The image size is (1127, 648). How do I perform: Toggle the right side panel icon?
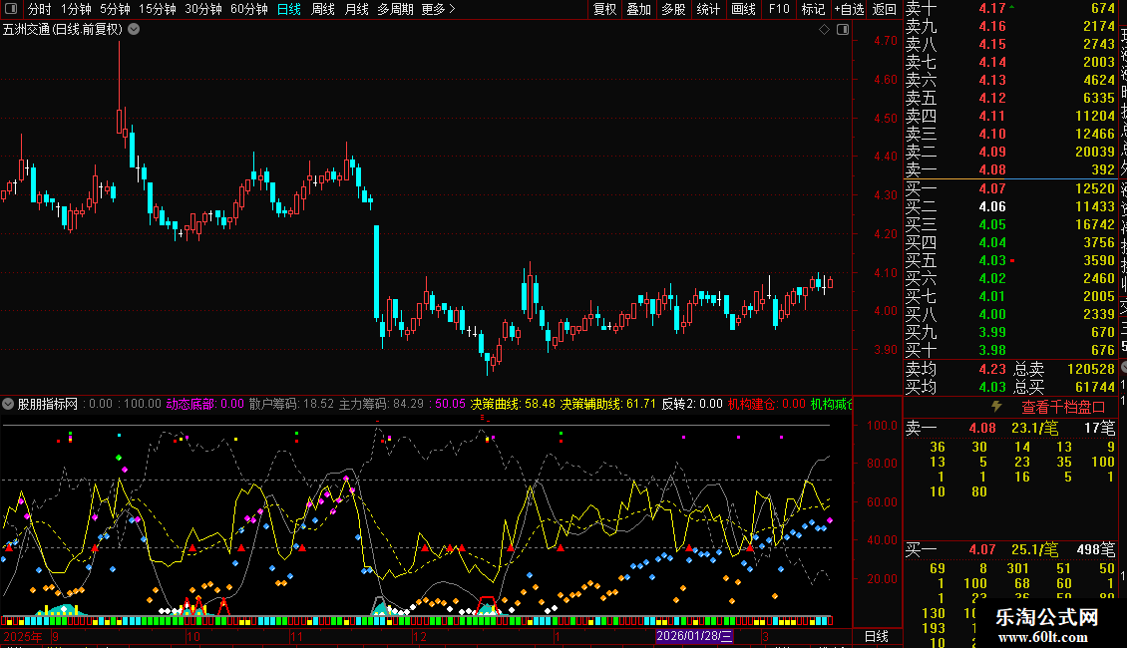click(x=843, y=30)
